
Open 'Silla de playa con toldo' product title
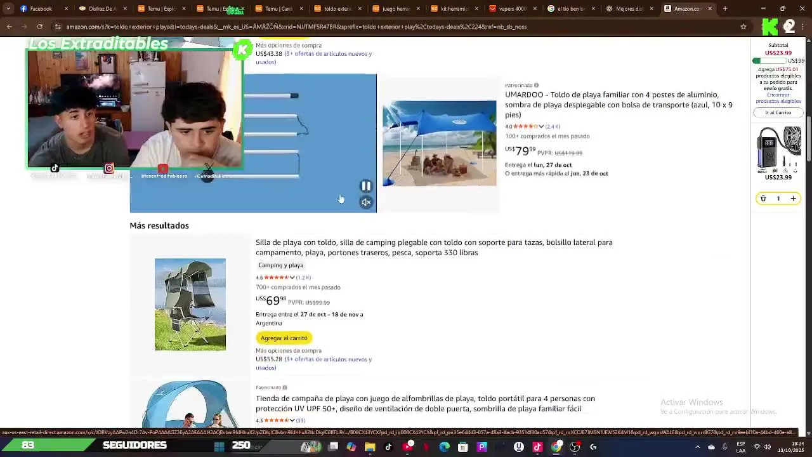434,248
